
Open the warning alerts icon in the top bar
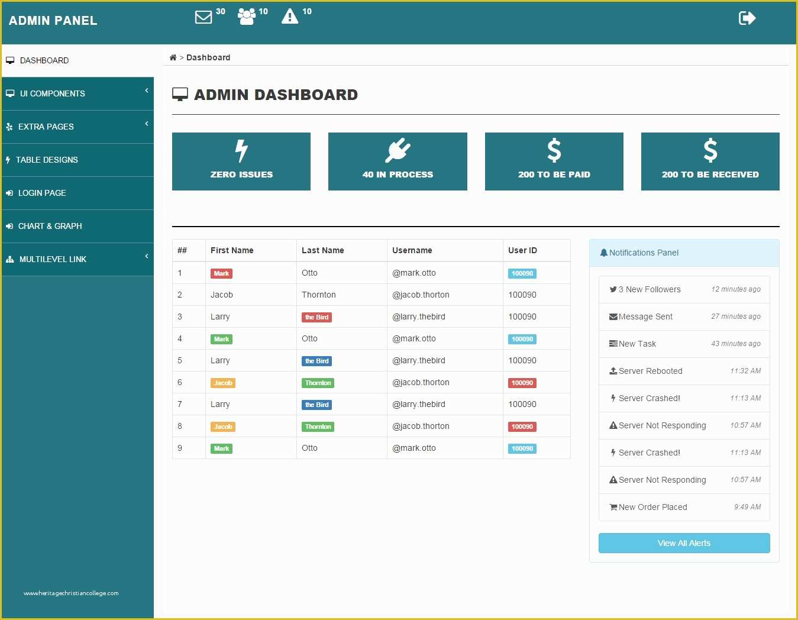289,16
